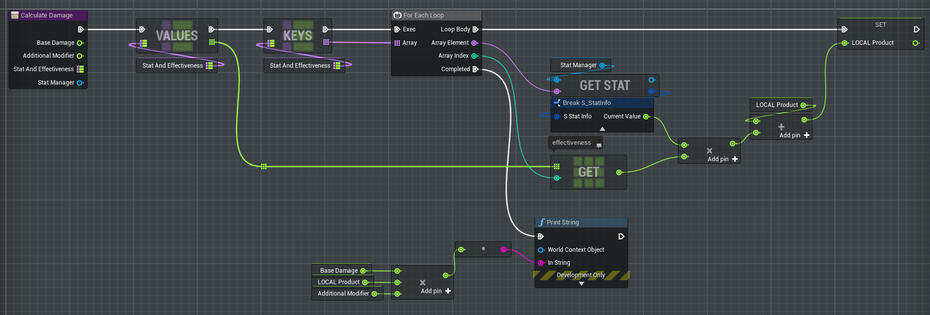Click the Print String output exec pin

(x=621, y=236)
